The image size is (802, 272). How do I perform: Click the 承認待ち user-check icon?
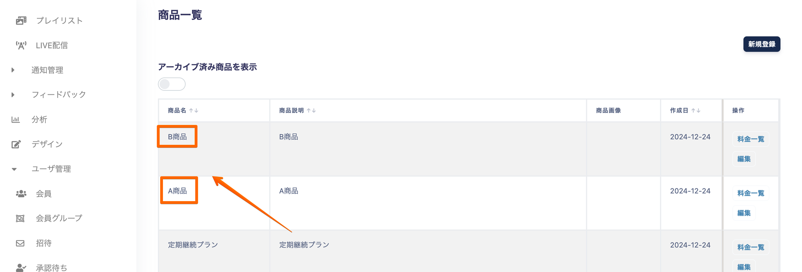pyautogui.click(x=21, y=268)
